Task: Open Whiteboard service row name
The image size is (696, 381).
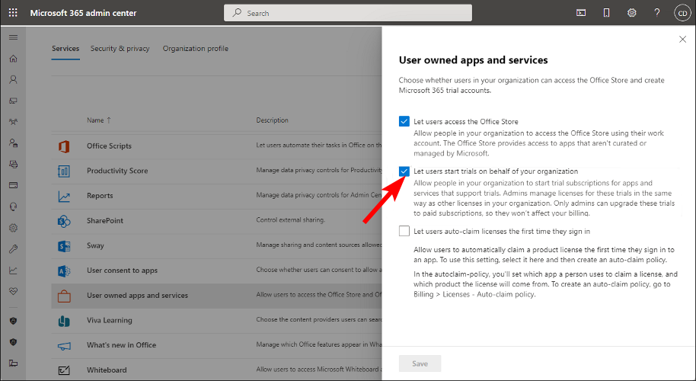Action: click(x=107, y=370)
